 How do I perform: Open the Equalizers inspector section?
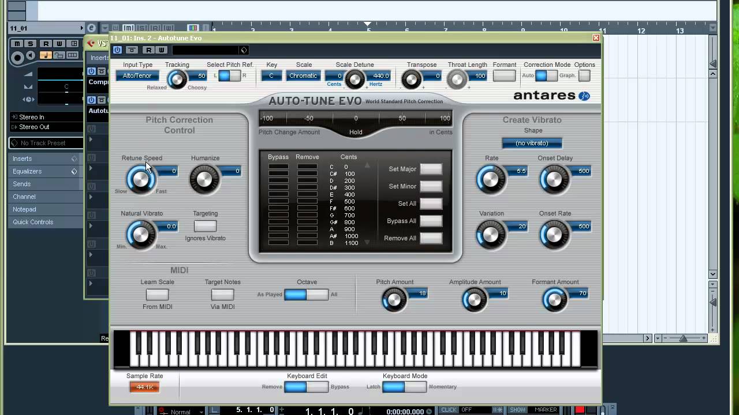pyautogui.click(x=27, y=171)
